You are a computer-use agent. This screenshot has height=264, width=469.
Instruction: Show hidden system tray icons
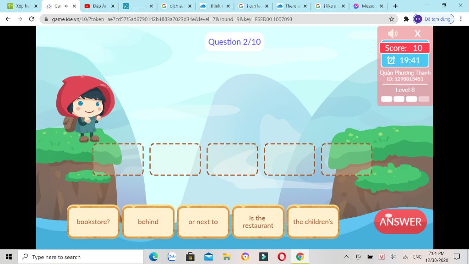pyautogui.click(x=346, y=257)
